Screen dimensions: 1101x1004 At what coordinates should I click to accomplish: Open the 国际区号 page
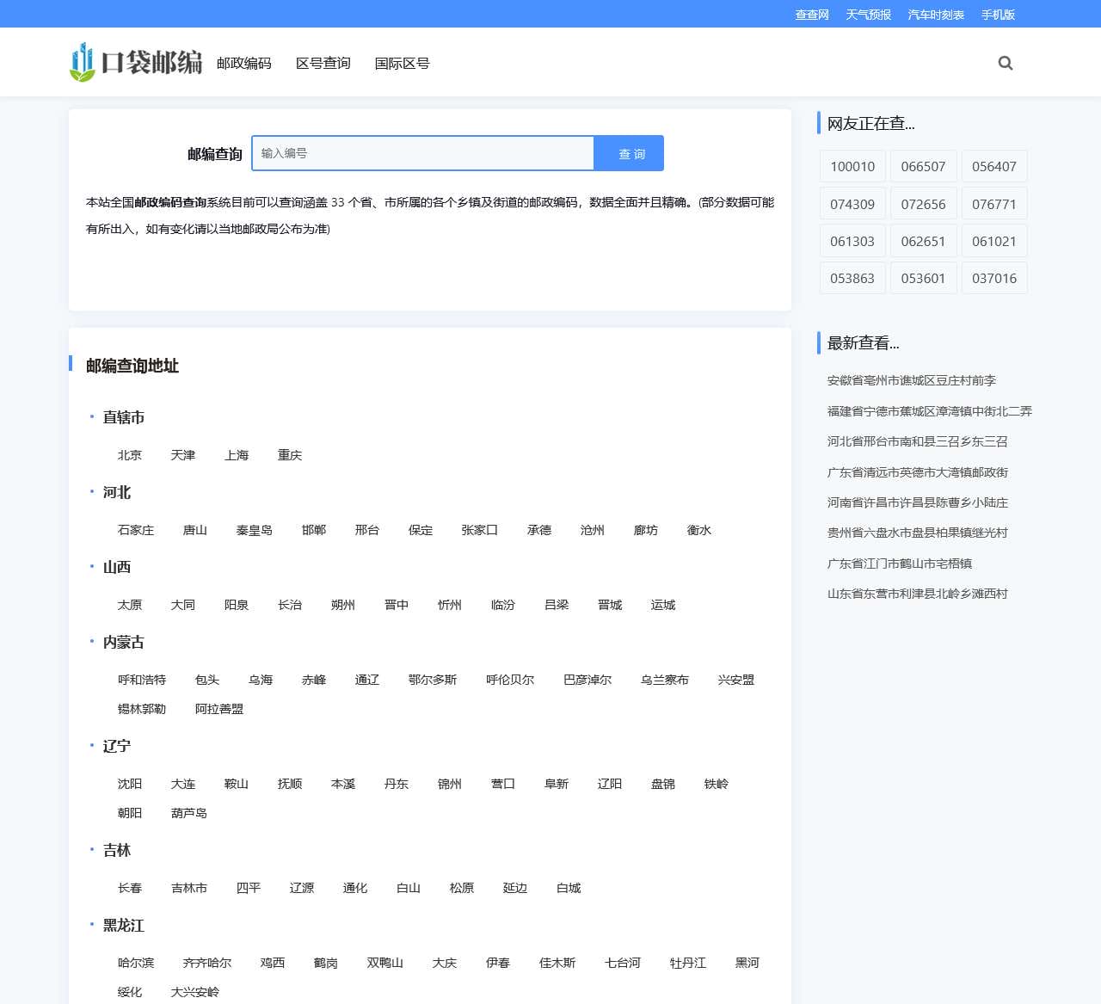(x=402, y=63)
